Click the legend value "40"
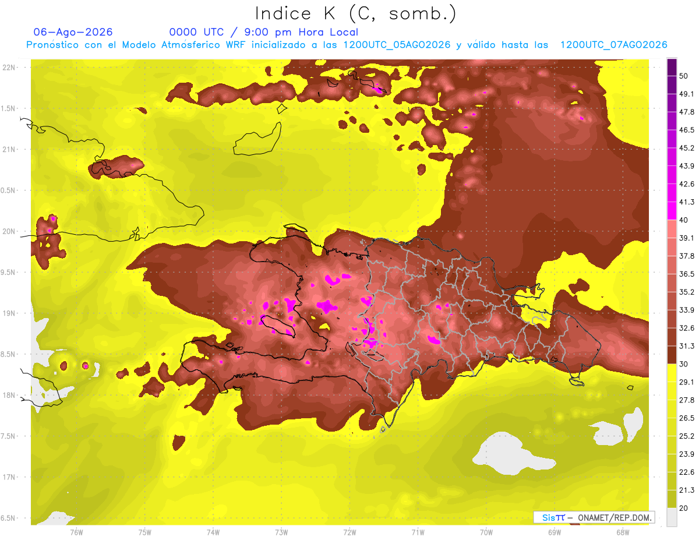 tap(684, 220)
